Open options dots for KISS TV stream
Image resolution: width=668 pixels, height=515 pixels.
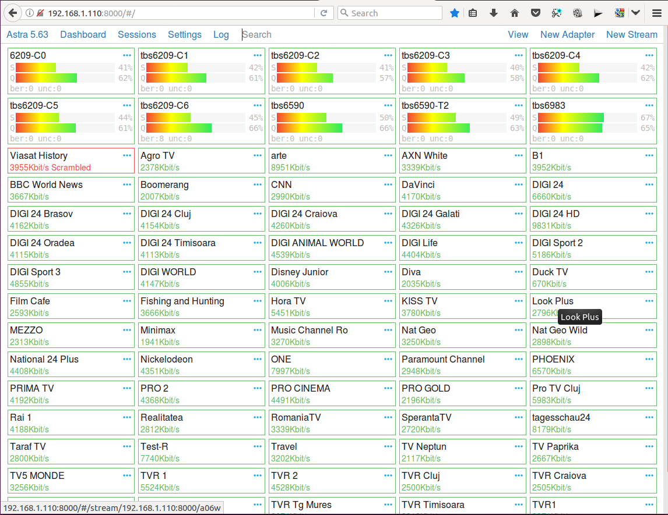(518, 301)
